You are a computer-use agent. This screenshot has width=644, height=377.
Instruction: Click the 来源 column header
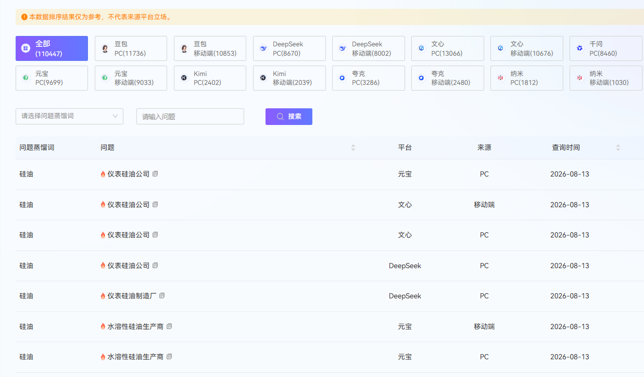pyautogui.click(x=484, y=147)
